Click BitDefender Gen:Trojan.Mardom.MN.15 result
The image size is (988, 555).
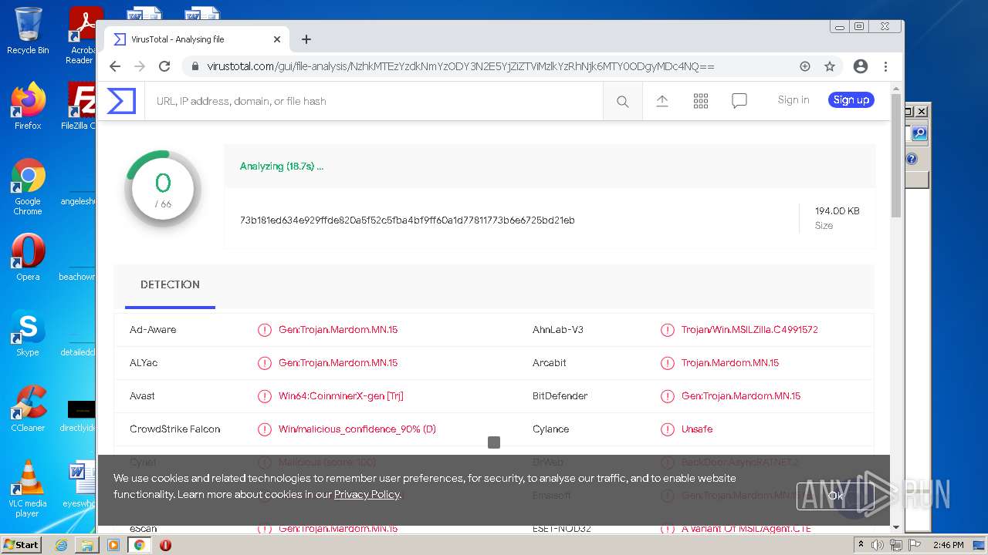click(741, 396)
